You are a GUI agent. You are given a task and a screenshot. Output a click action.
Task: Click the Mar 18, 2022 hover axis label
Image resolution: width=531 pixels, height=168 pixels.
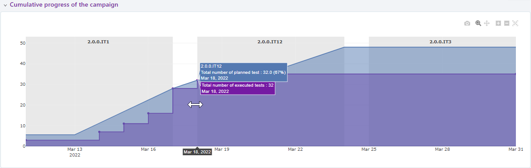tap(197, 152)
